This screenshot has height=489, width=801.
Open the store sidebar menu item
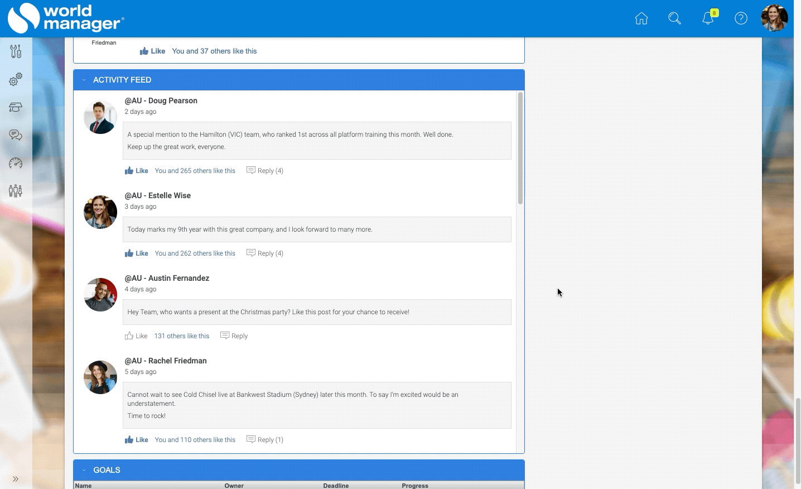coord(16,107)
